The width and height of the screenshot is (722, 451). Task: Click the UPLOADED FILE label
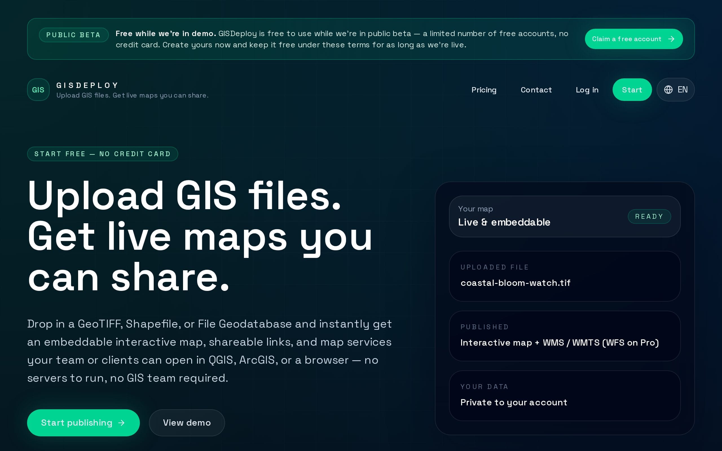[494, 267]
